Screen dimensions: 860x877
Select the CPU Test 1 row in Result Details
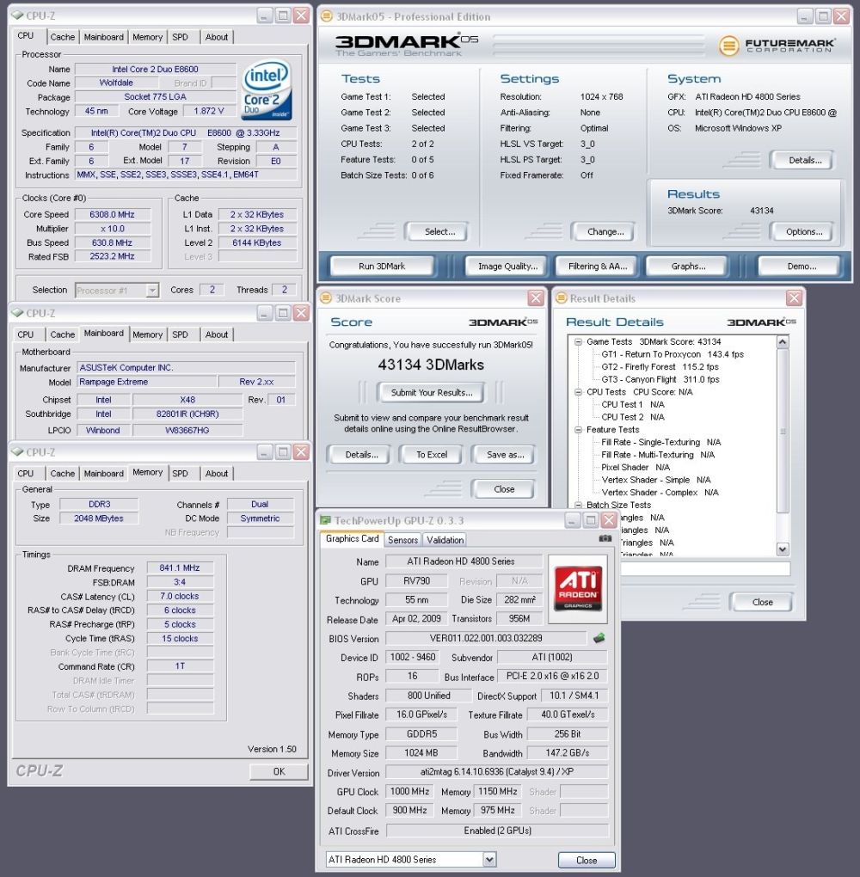[x=633, y=404]
